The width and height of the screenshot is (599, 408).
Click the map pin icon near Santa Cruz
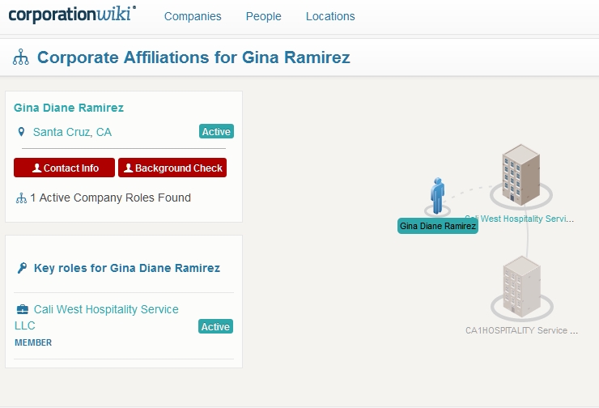pyautogui.click(x=22, y=132)
